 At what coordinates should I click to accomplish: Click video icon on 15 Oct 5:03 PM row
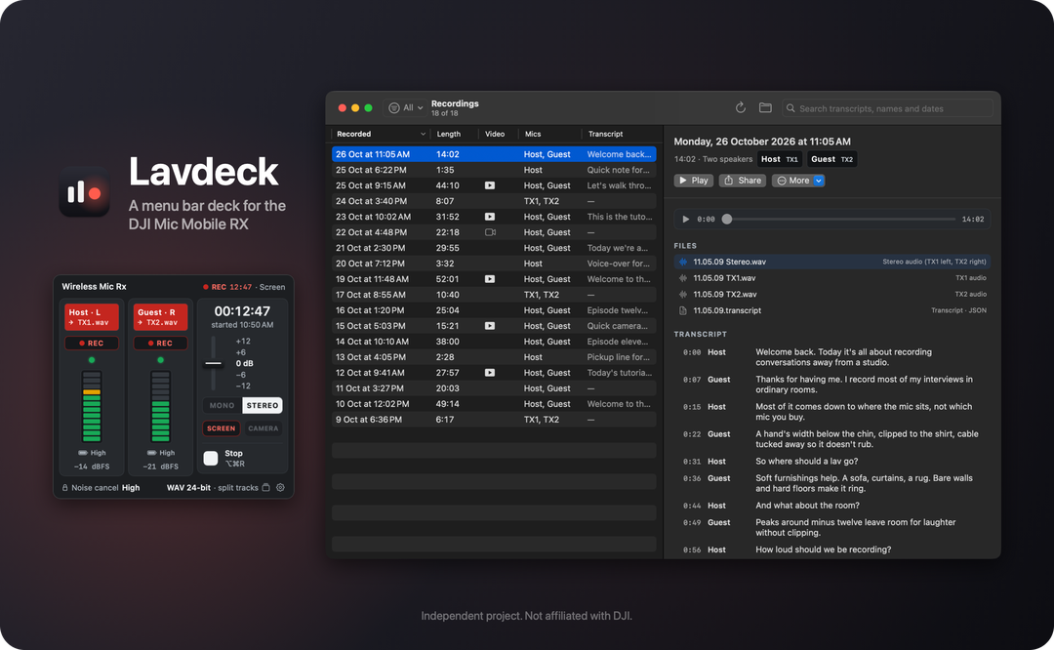tap(490, 326)
